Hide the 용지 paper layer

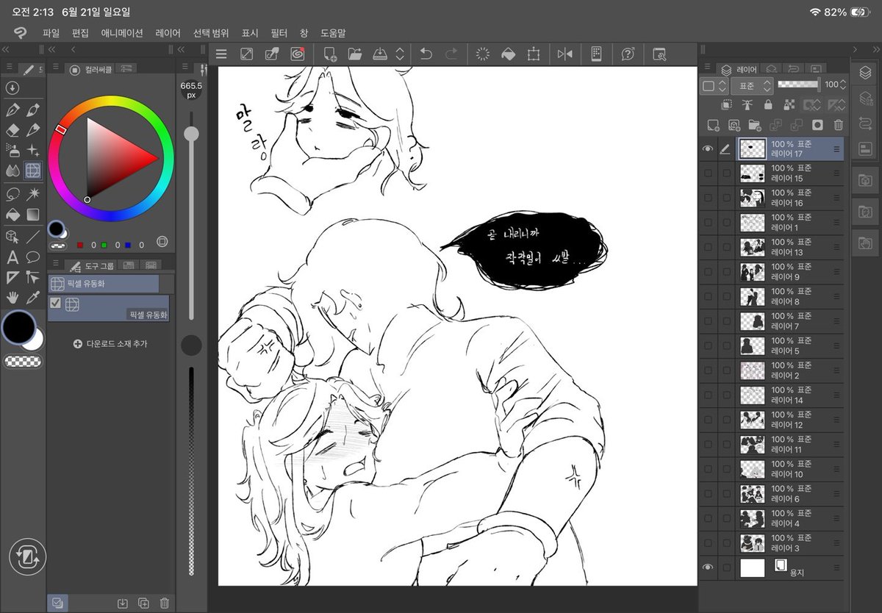(x=708, y=567)
